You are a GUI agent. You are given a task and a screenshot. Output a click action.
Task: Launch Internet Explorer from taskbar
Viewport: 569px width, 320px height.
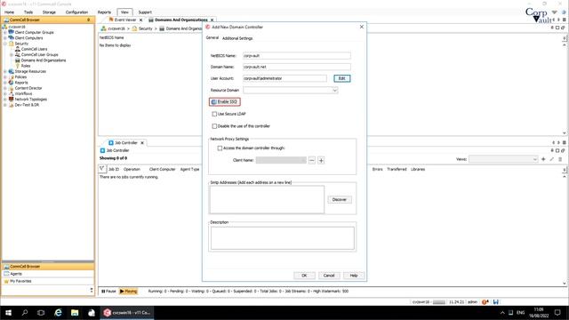[58, 313]
